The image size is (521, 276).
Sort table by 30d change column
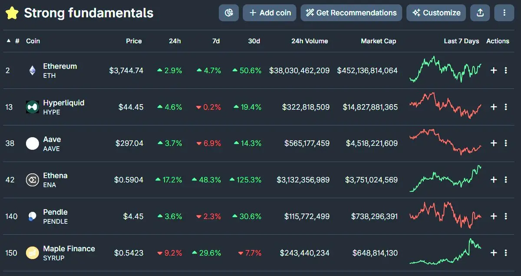pyautogui.click(x=254, y=41)
